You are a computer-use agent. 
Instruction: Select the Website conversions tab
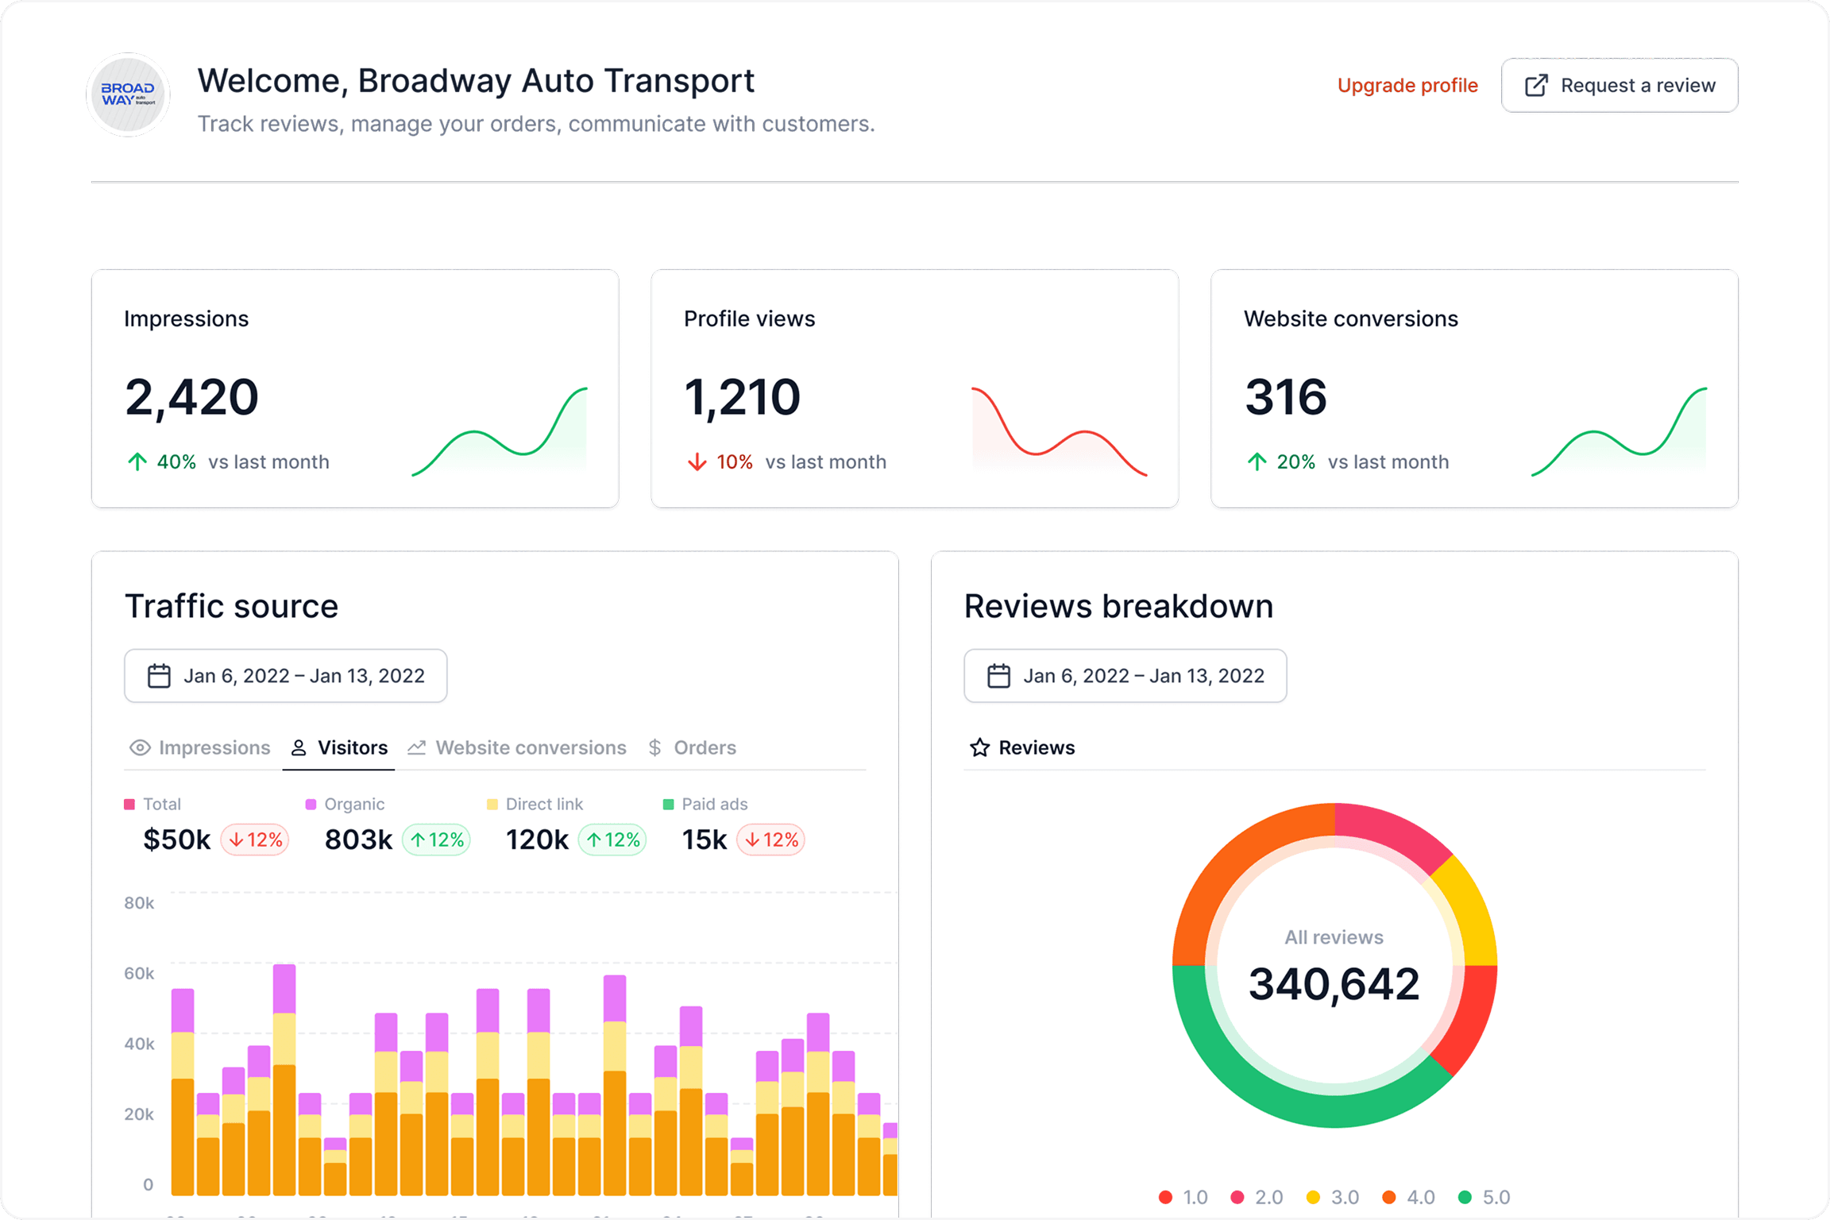(530, 747)
